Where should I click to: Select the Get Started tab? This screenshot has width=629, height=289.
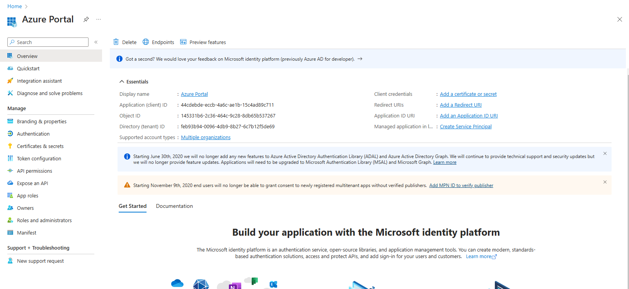tap(133, 206)
